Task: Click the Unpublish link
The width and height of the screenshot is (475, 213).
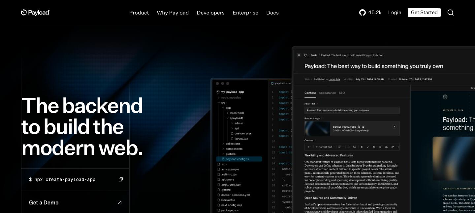Action: 334,79
